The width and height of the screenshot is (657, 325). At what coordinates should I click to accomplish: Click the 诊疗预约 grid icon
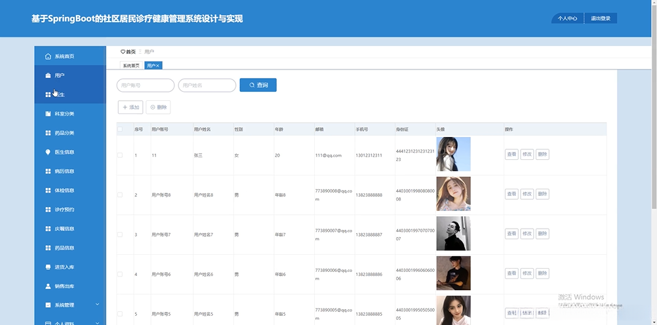pyautogui.click(x=48, y=210)
